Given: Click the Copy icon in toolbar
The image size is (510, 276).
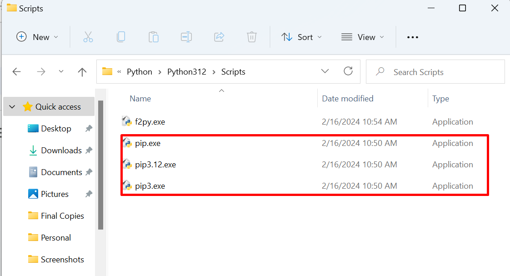Looking at the screenshot, I should 120,37.
